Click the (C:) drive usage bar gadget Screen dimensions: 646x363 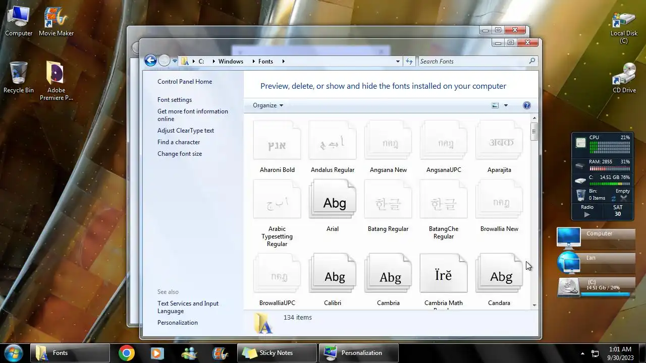596,287
